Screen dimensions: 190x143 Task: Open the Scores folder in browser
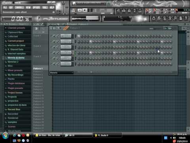11,127
